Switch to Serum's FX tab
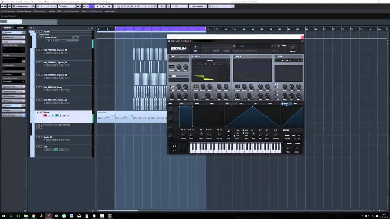The width and height of the screenshot is (390, 219). tap(206, 50)
